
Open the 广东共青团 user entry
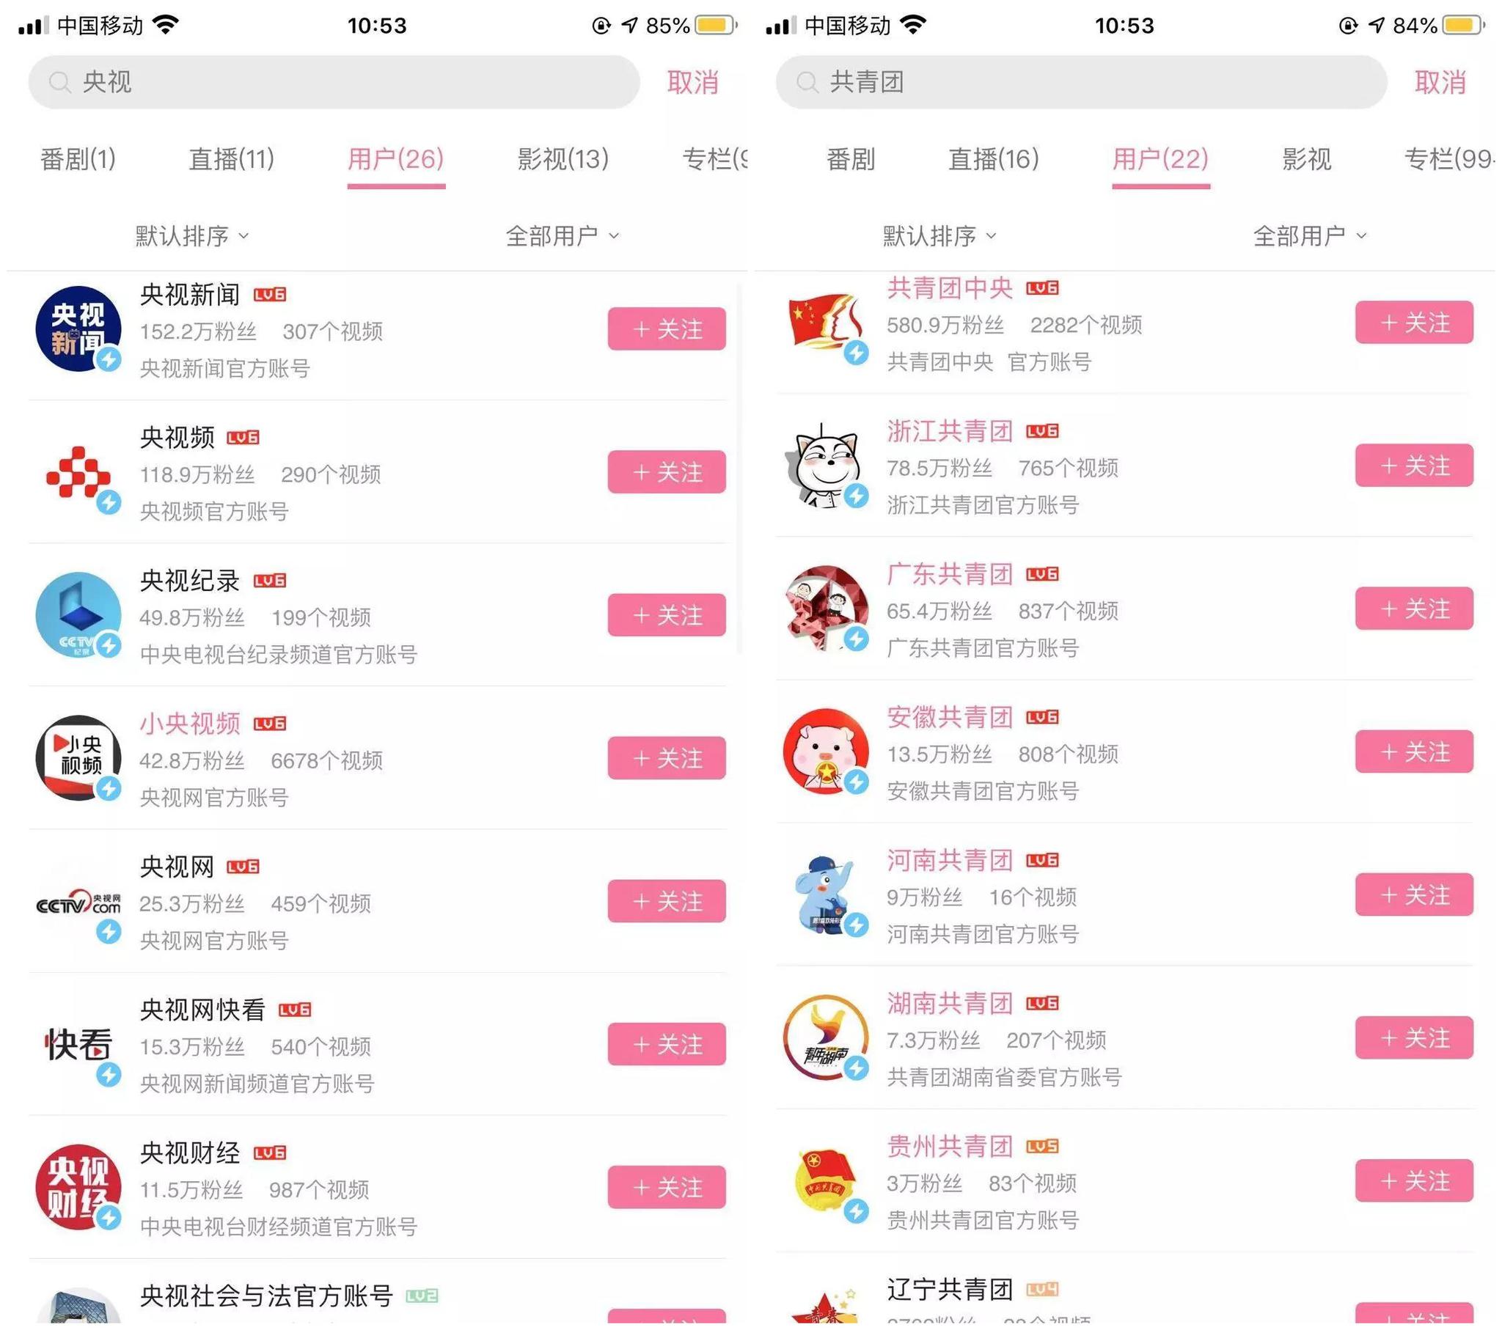click(x=1124, y=609)
